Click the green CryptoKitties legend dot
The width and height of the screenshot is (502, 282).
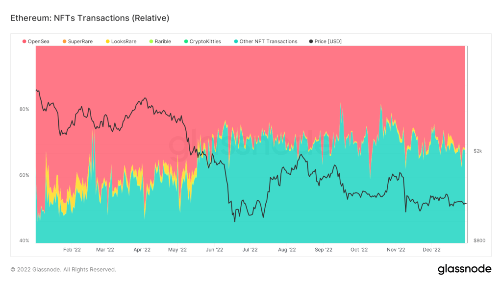(x=186, y=42)
